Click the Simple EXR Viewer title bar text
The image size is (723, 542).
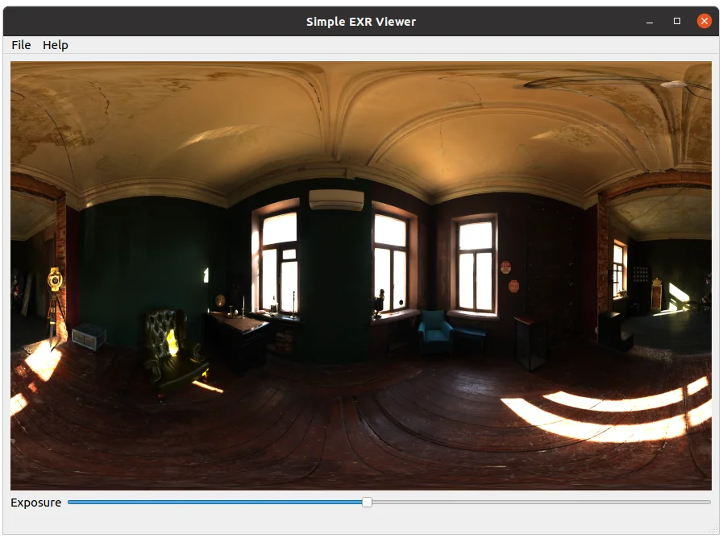point(361,22)
